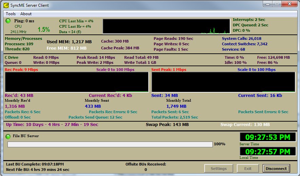Screen dimensions: 300x176
Task: Click Page Reads: 190 Sec text
Action: [x=173, y=39]
